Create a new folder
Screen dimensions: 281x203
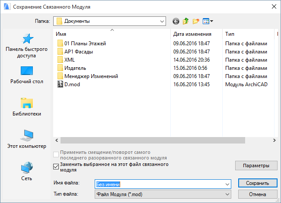(196, 21)
